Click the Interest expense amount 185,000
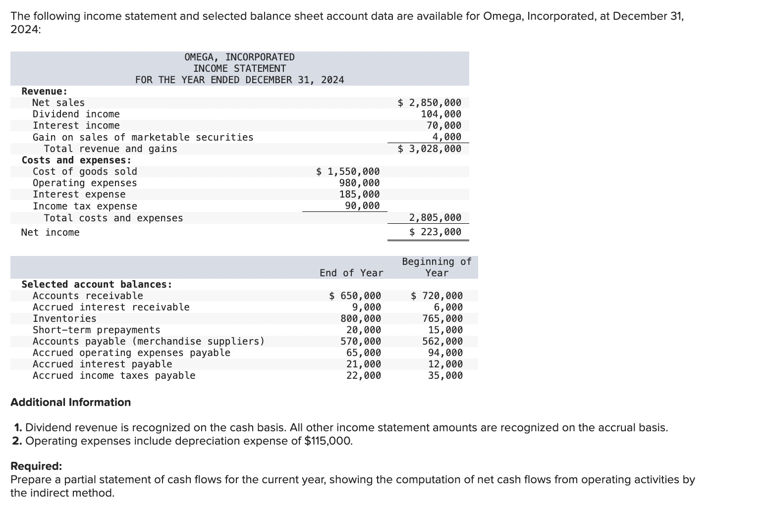770x508 pixels. pos(360,194)
